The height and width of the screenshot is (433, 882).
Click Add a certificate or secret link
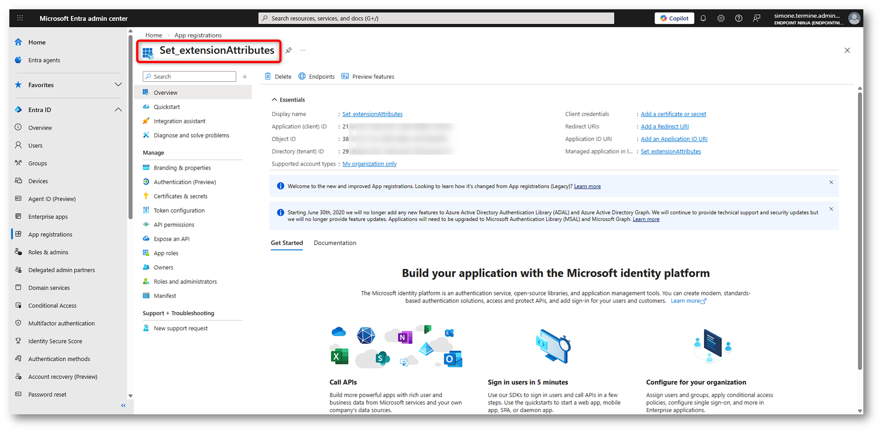tap(673, 114)
